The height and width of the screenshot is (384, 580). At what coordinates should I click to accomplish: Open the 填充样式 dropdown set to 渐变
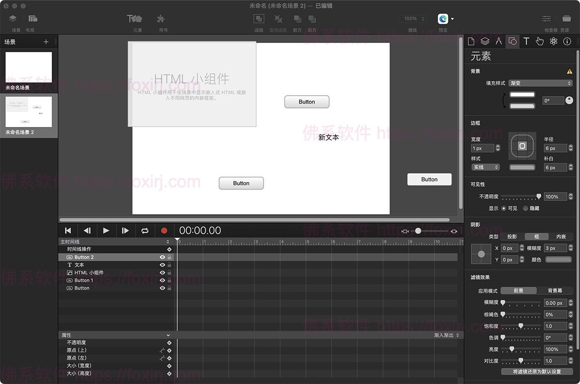540,83
